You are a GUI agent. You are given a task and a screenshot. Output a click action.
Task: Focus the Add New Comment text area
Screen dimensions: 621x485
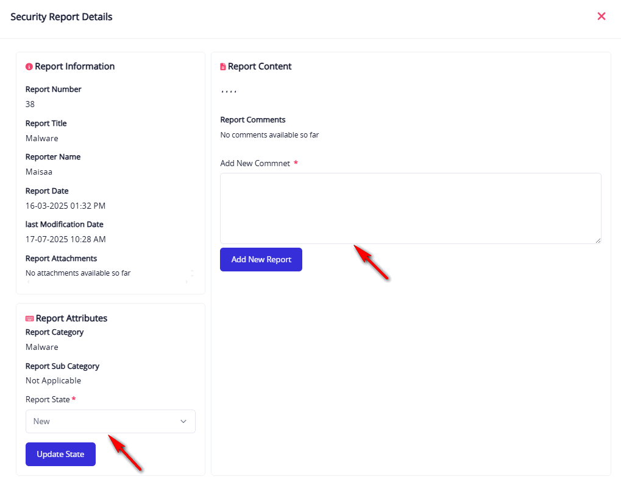pos(410,208)
